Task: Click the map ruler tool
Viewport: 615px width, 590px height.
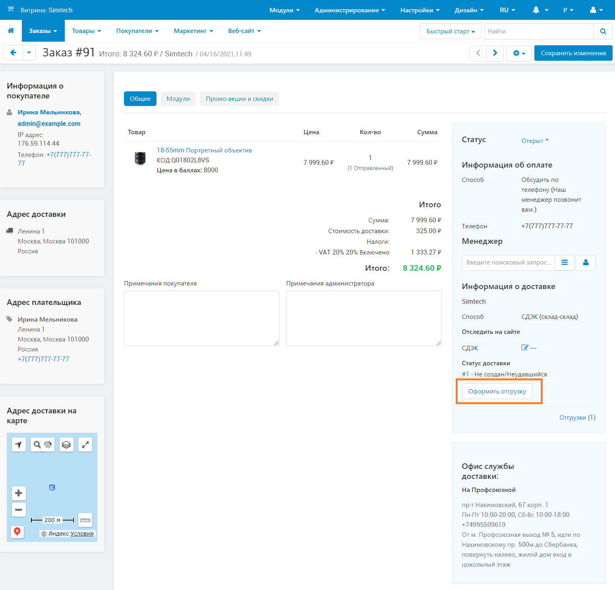Action: coord(85,520)
